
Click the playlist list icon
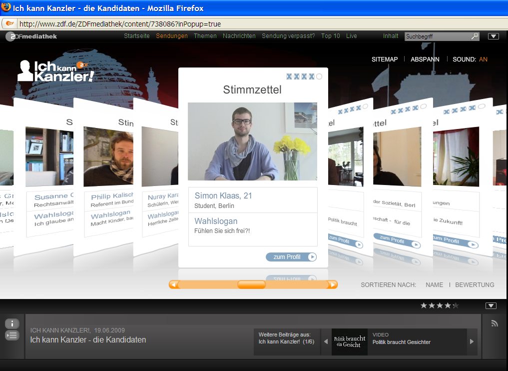pyautogui.click(x=12, y=335)
